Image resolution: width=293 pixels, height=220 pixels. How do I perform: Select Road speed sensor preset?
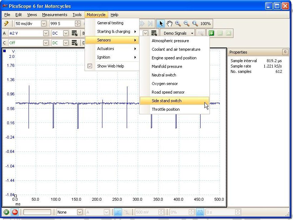click(x=175, y=92)
